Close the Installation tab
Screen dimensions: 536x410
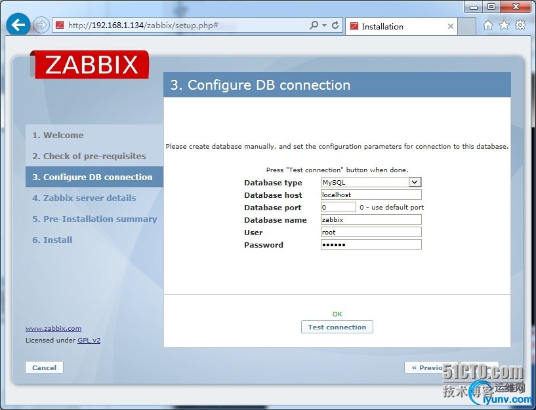tap(451, 26)
